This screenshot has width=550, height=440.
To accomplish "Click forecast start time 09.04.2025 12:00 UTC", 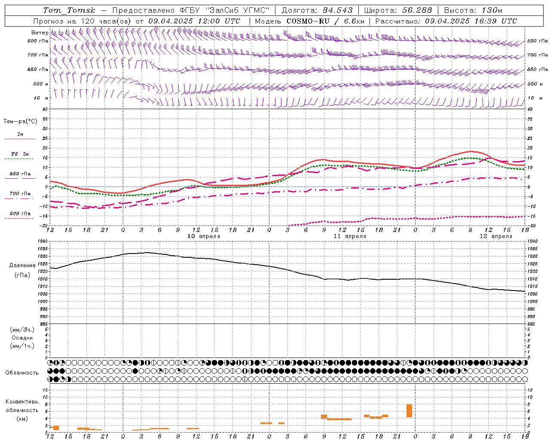I will pyautogui.click(x=194, y=21).
